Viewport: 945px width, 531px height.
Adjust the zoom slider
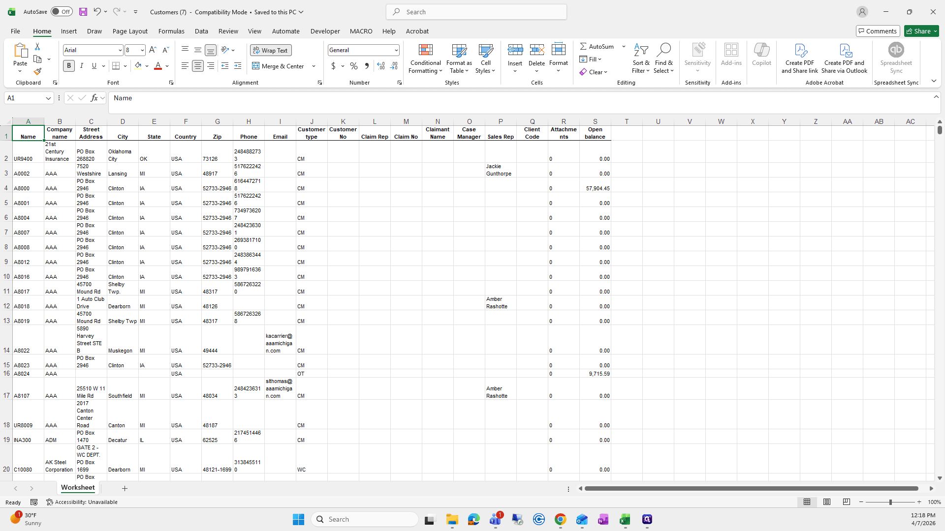point(890,502)
